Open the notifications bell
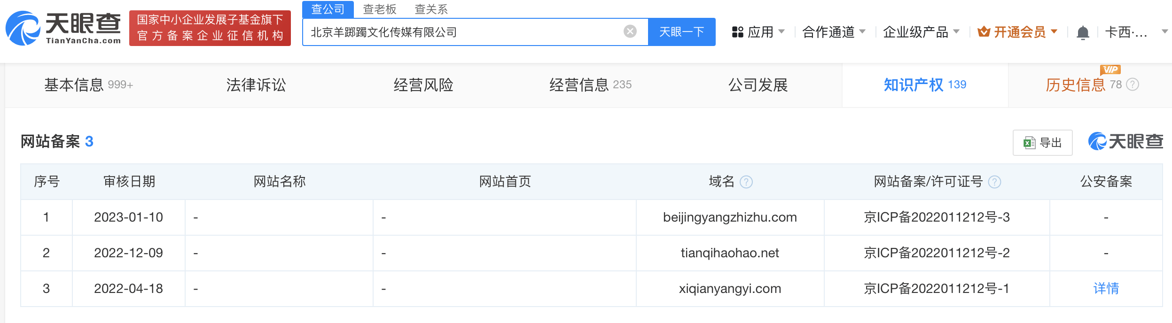The width and height of the screenshot is (1172, 323). (1083, 32)
